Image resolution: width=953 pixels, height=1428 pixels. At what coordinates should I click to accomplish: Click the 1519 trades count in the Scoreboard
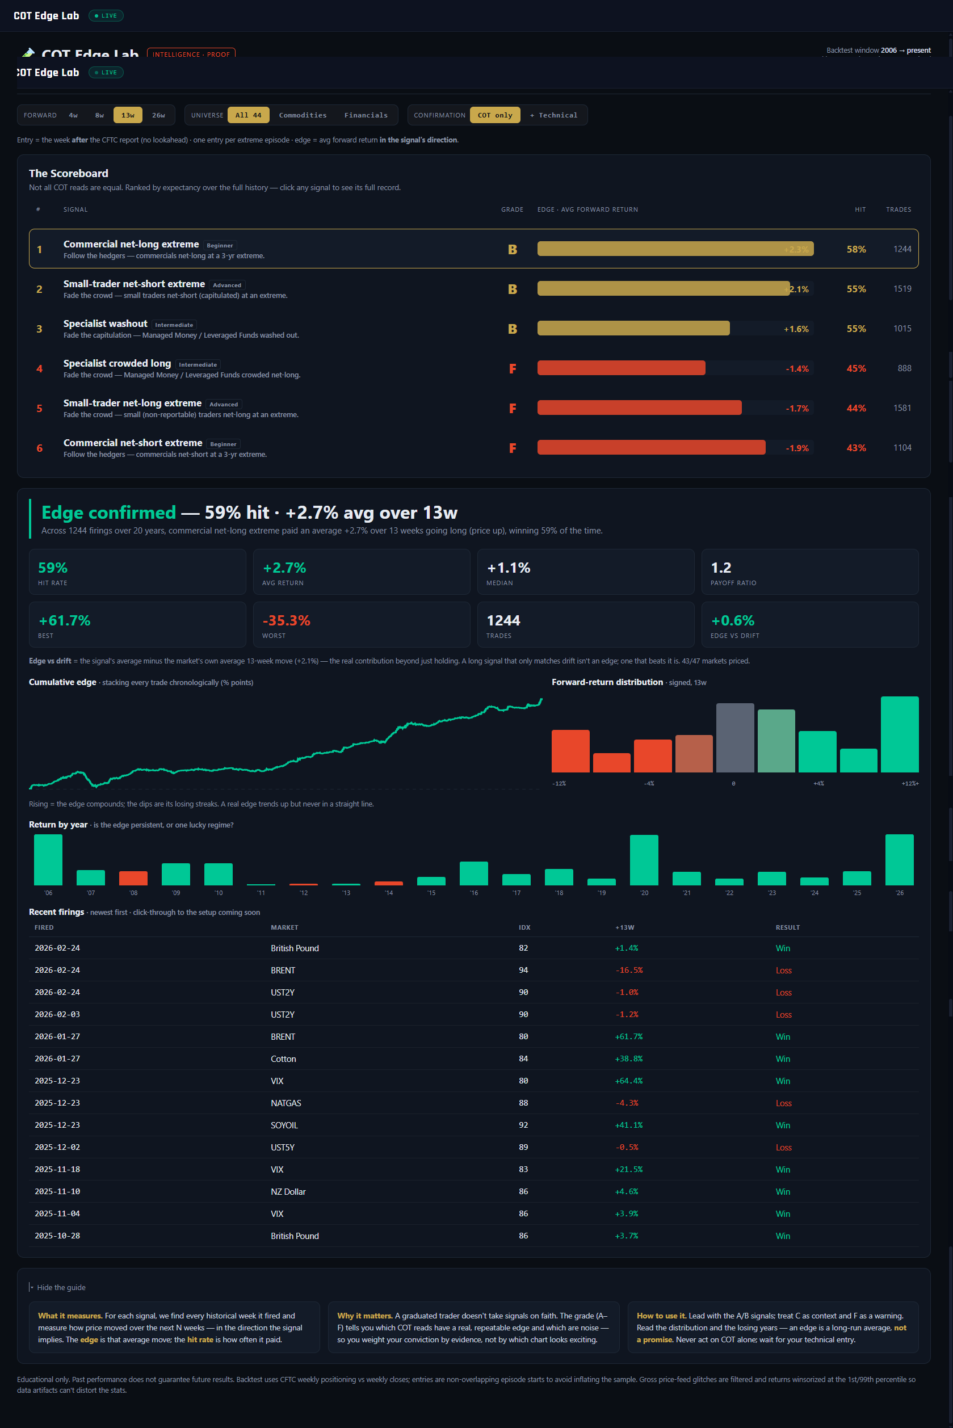tap(902, 289)
